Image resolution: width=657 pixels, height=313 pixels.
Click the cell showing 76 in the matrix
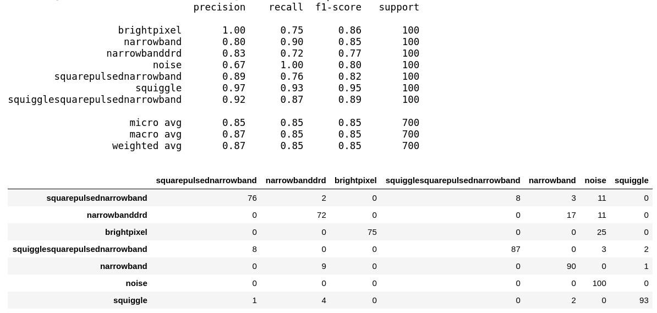click(252, 198)
